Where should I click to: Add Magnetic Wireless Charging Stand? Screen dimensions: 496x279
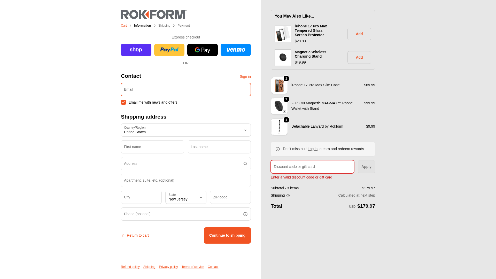[359, 57]
